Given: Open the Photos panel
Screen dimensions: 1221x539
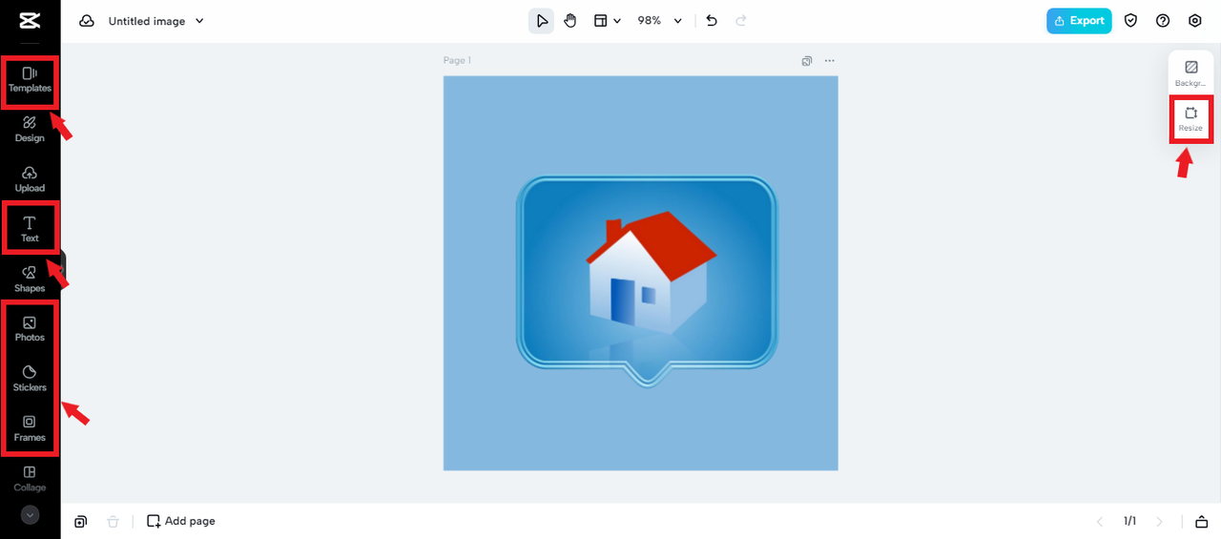Looking at the screenshot, I should coord(30,328).
